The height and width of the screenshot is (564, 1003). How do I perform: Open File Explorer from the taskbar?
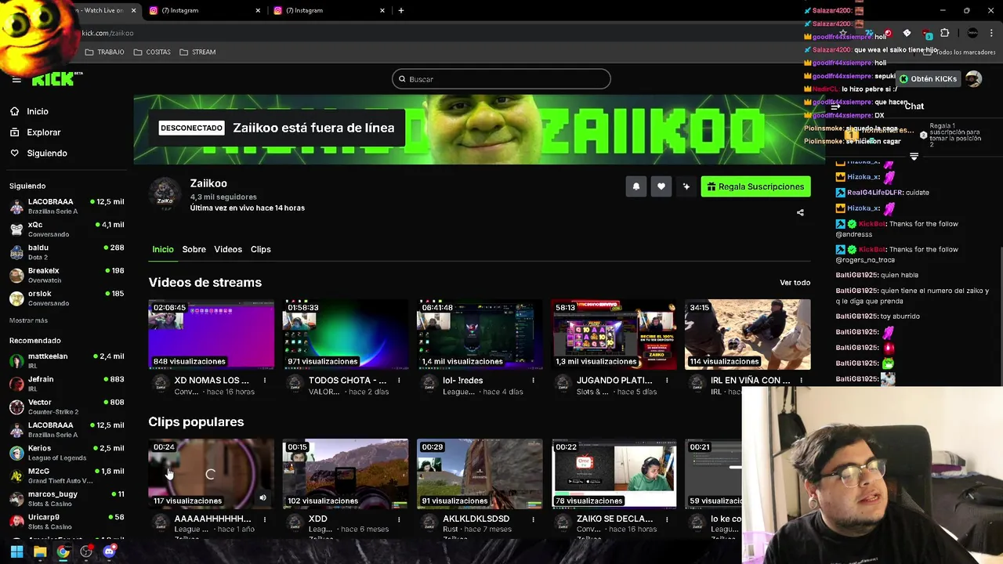pyautogui.click(x=40, y=552)
